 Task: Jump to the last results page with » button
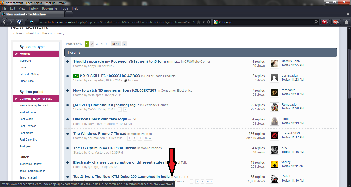125,44
